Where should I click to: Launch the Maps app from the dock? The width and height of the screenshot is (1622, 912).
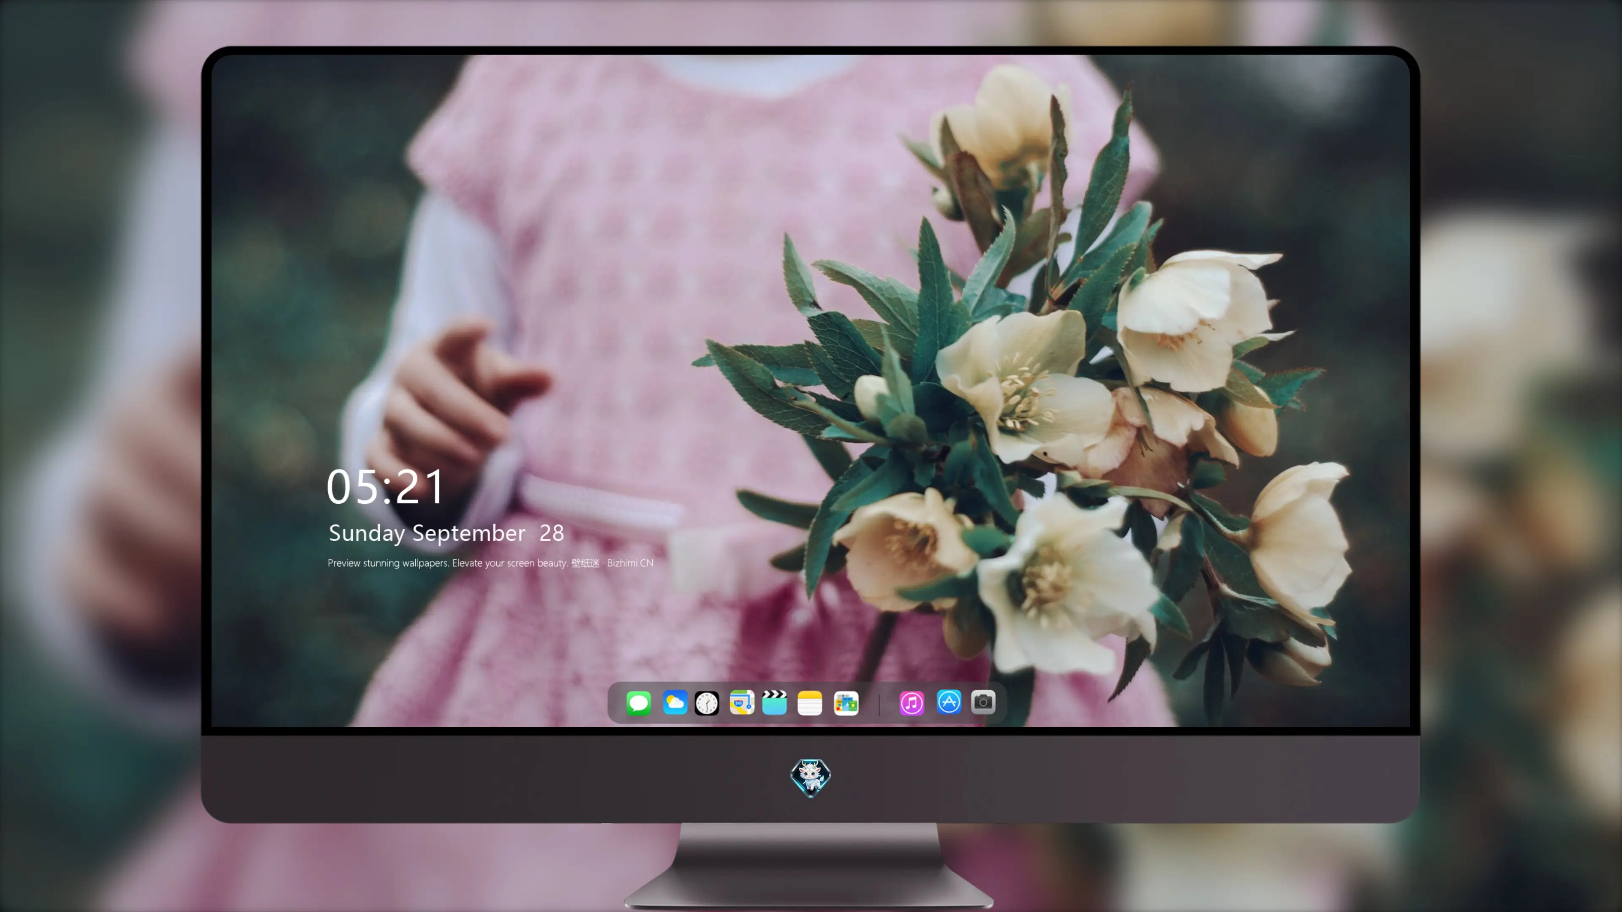point(742,703)
